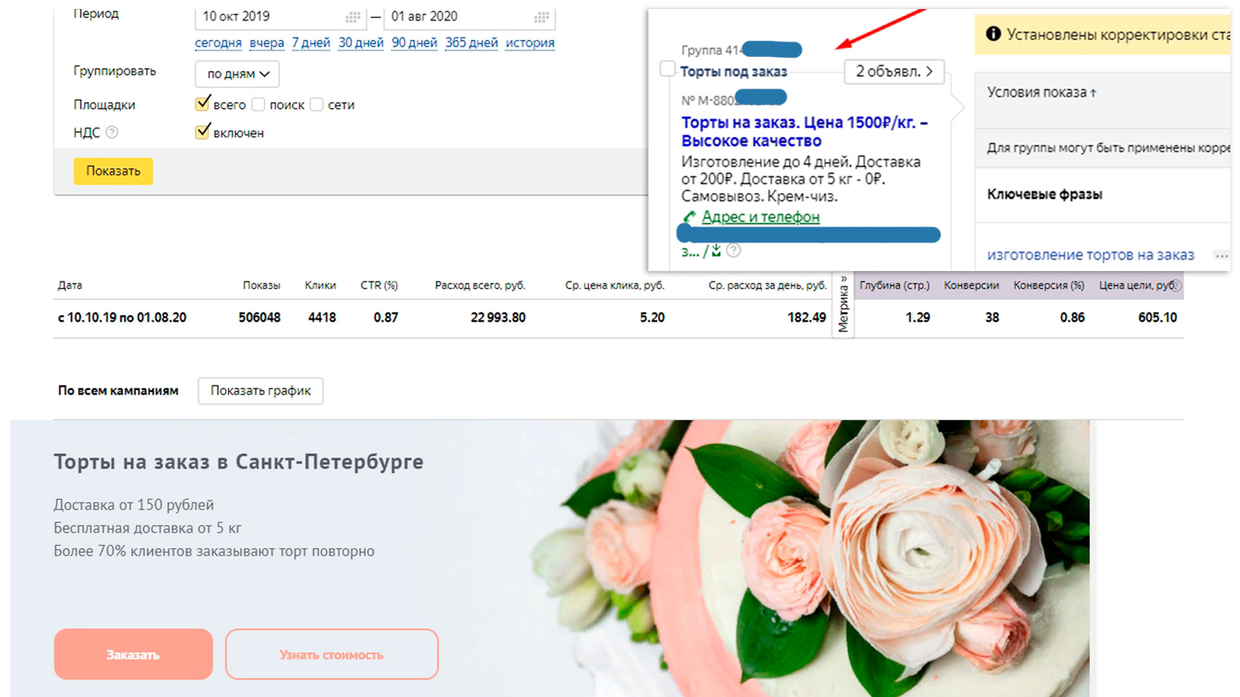The height and width of the screenshot is (697, 1240).
Task: Open the ad title Торты на заказ link
Action: pyautogui.click(x=805, y=132)
